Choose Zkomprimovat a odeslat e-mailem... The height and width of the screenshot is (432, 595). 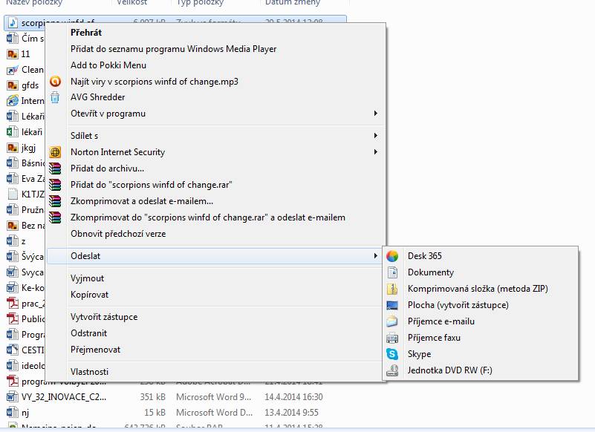pos(142,201)
